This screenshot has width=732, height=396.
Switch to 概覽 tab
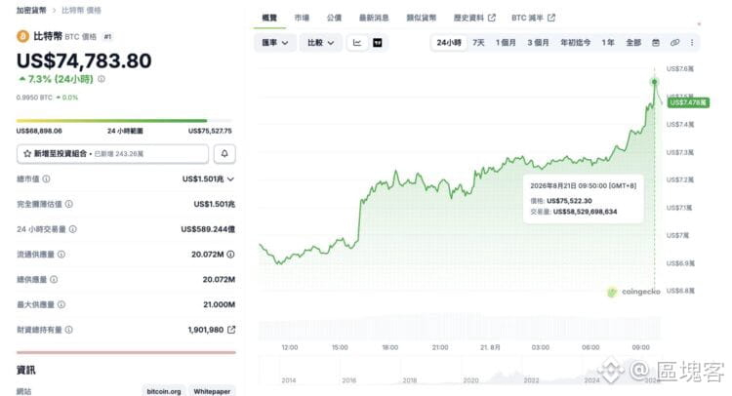coord(269,18)
